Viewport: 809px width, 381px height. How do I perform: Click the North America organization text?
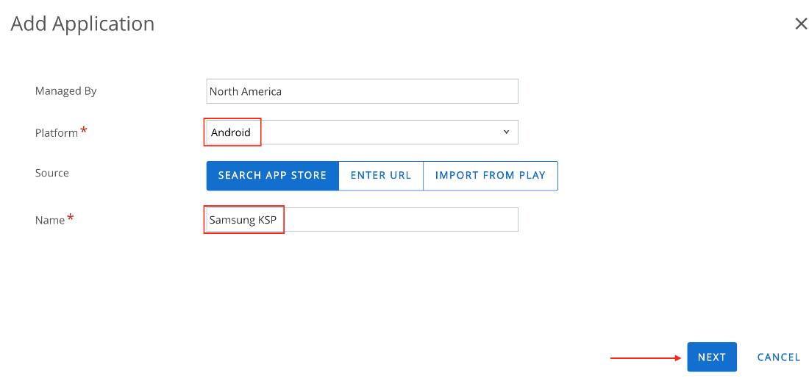(246, 91)
